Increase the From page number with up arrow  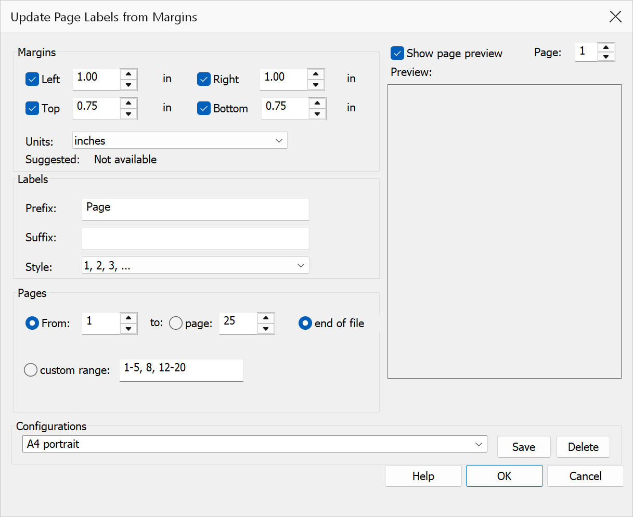[x=128, y=318]
